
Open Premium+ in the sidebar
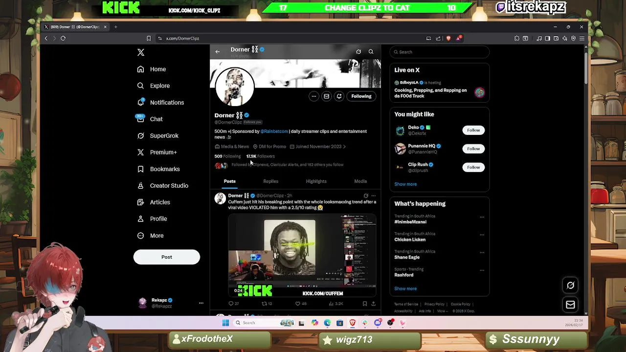pos(156,153)
